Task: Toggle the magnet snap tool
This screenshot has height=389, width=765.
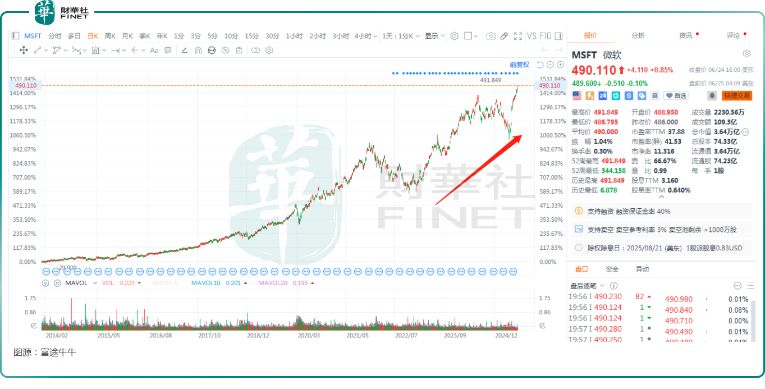Action: 198,51
